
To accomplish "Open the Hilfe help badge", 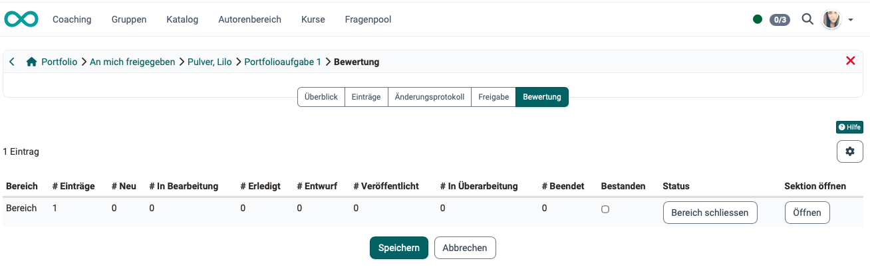I will click(849, 127).
